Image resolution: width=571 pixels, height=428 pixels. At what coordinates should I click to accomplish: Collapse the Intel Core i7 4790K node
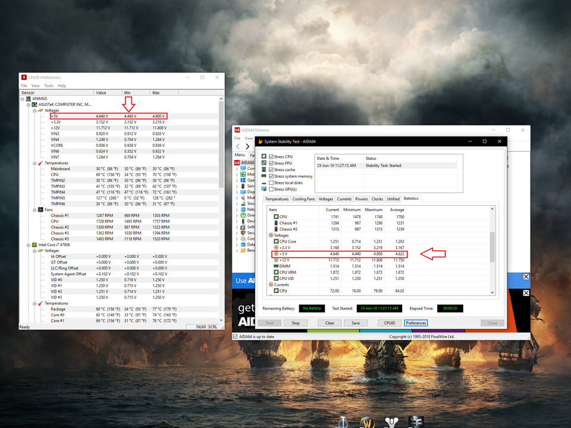[x=29, y=245]
